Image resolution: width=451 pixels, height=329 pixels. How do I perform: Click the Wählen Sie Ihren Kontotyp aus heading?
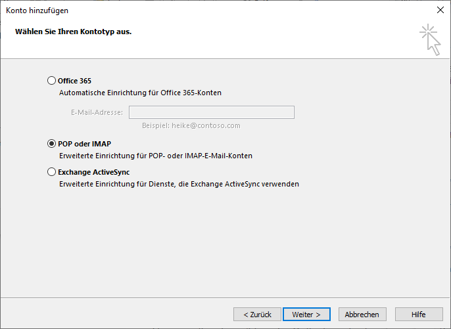[73, 31]
